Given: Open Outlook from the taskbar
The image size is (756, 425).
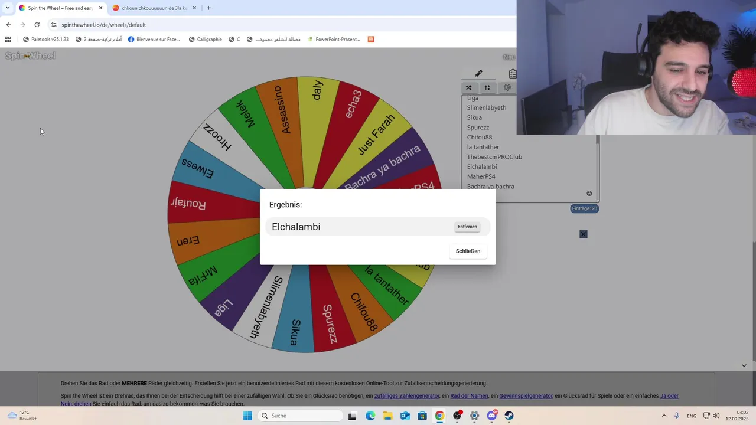Looking at the screenshot, I should coord(405,416).
